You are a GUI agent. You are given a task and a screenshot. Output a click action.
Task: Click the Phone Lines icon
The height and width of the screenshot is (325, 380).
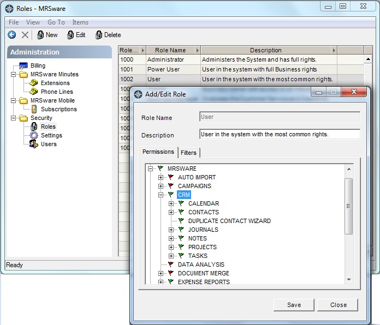(34, 92)
